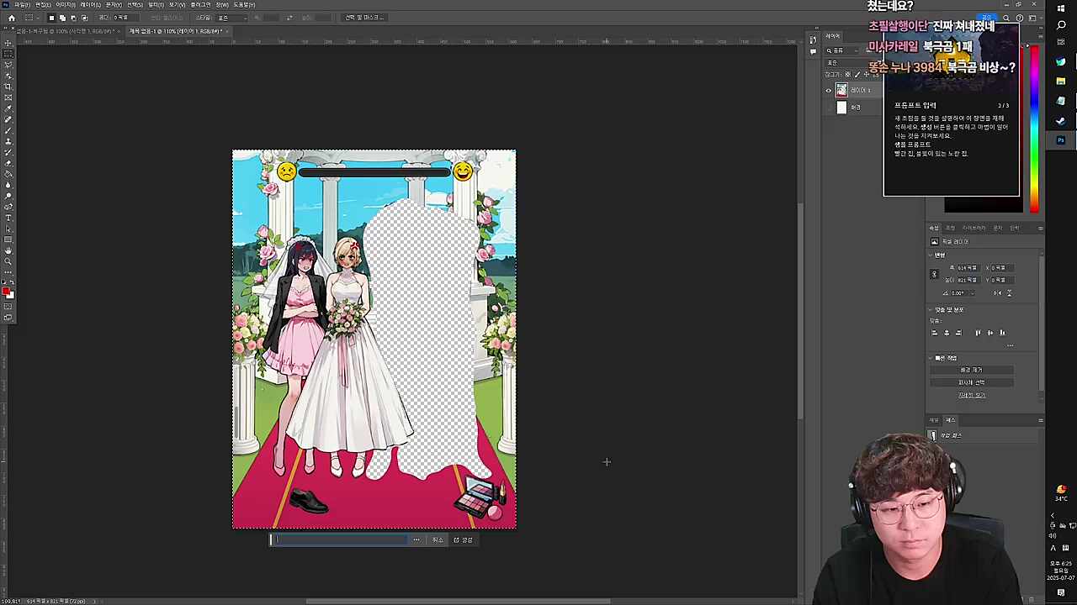Select the Rectangular Marquee tool
Image resolution: width=1077 pixels, height=605 pixels.
8,54
